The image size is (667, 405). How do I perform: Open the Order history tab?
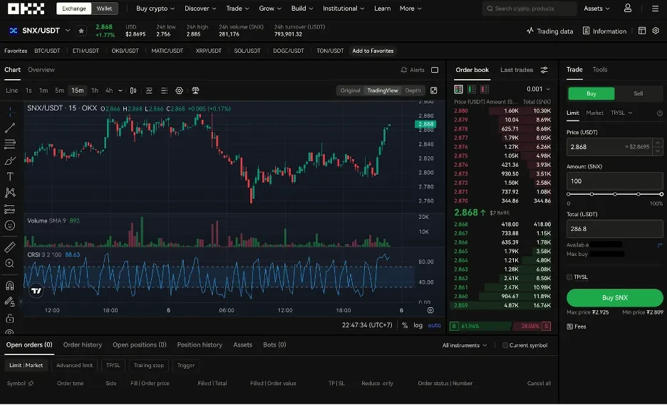(83, 345)
